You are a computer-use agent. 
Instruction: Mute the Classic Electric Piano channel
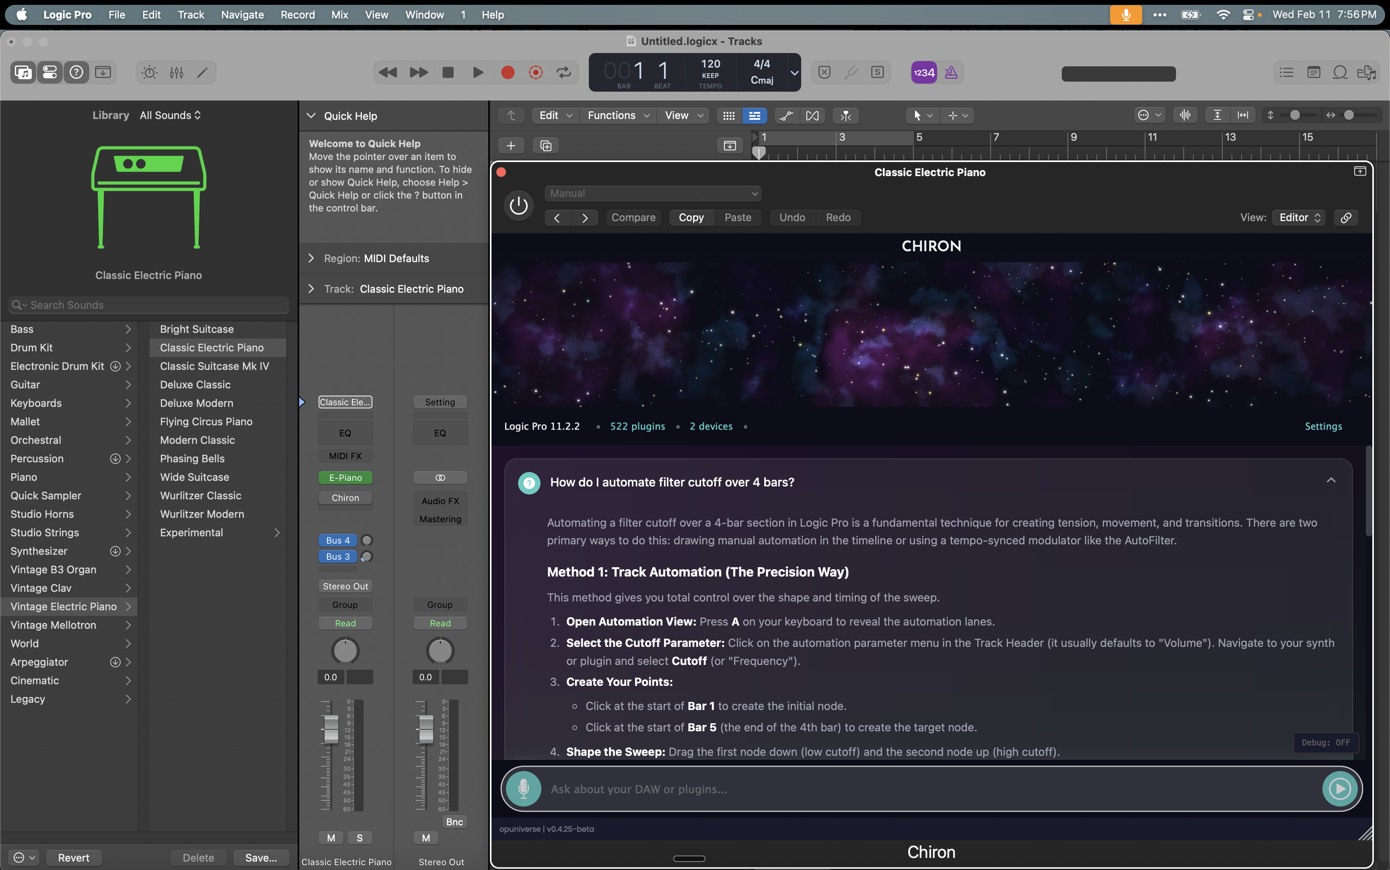(331, 838)
